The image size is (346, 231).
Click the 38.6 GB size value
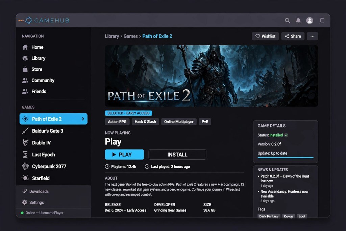pos(209,210)
